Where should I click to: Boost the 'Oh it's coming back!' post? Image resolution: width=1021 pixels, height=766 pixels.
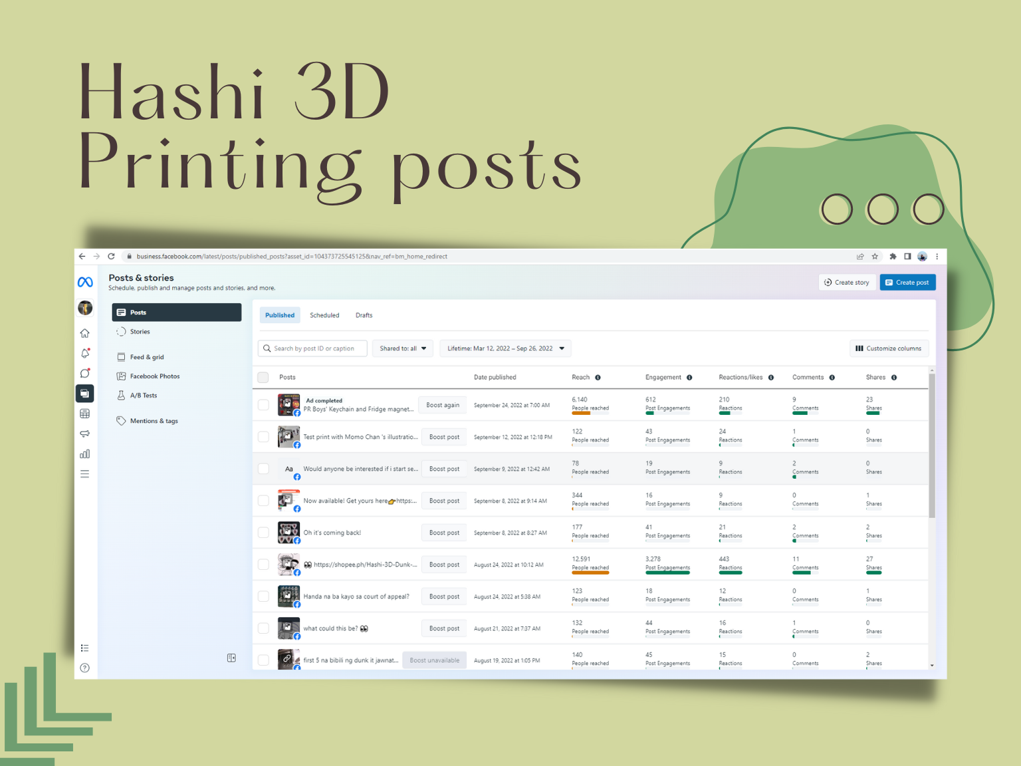(x=445, y=533)
